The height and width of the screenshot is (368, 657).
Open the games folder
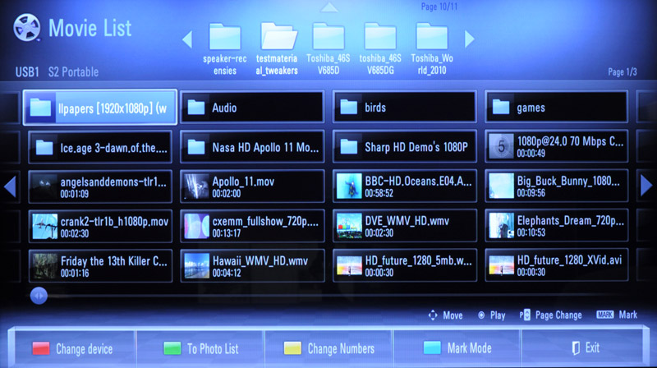tap(557, 108)
